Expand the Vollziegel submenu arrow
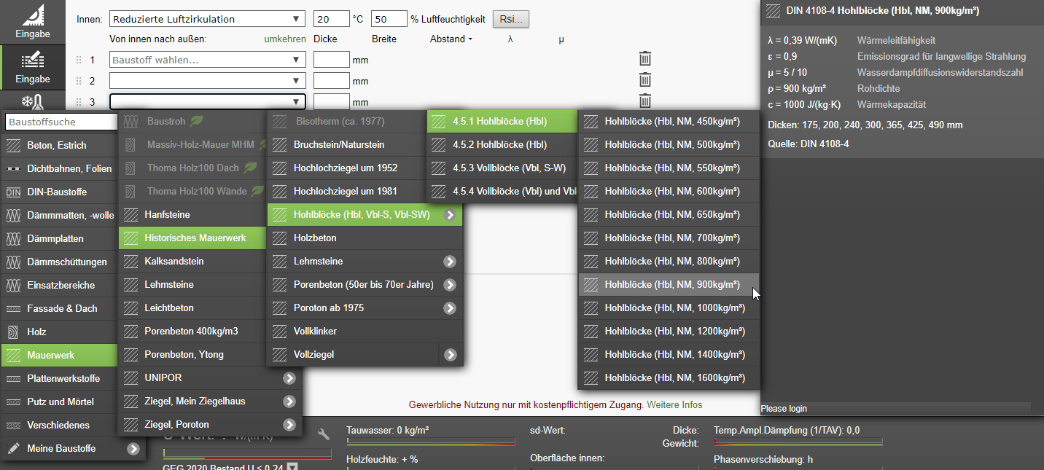1044x470 pixels. (x=451, y=355)
